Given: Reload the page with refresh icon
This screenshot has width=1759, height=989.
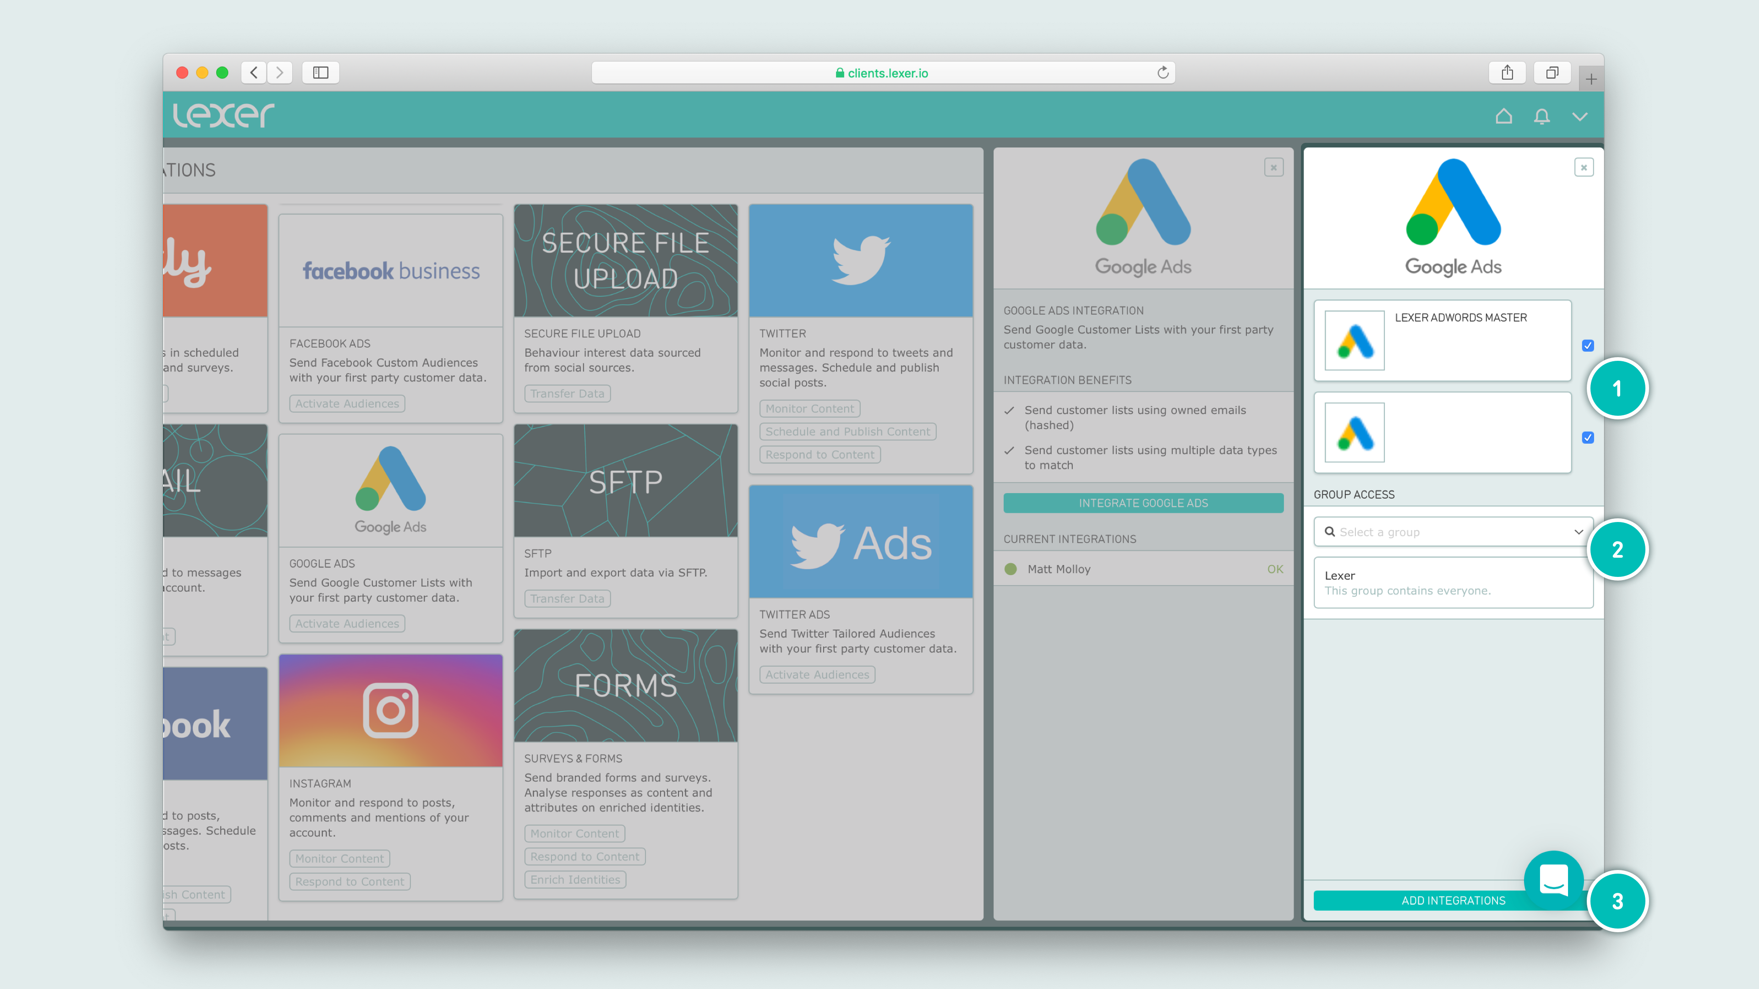Looking at the screenshot, I should pos(1163,72).
